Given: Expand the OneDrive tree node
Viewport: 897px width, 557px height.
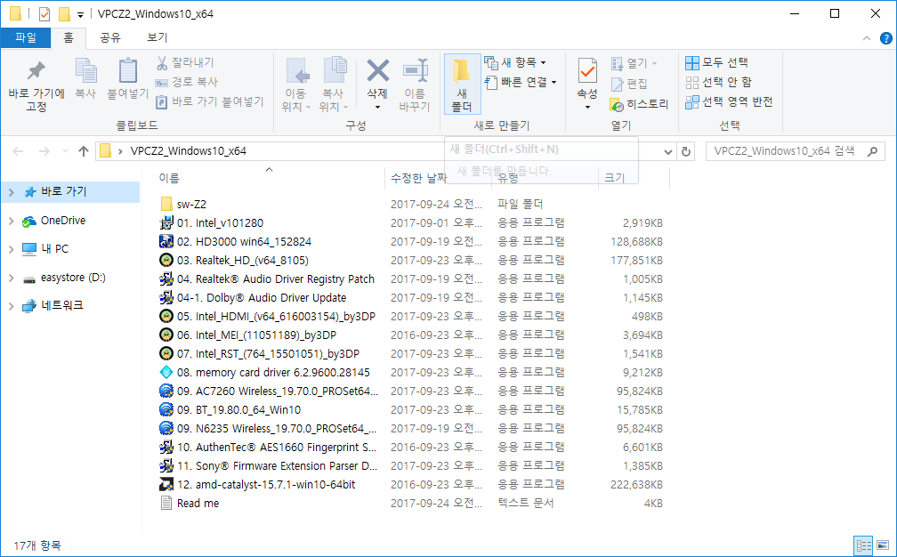Looking at the screenshot, I should tap(11, 221).
